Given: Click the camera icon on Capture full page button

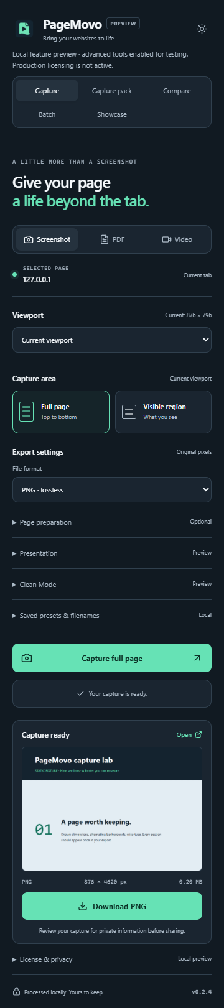Looking at the screenshot, I should (x=27, y=658).
